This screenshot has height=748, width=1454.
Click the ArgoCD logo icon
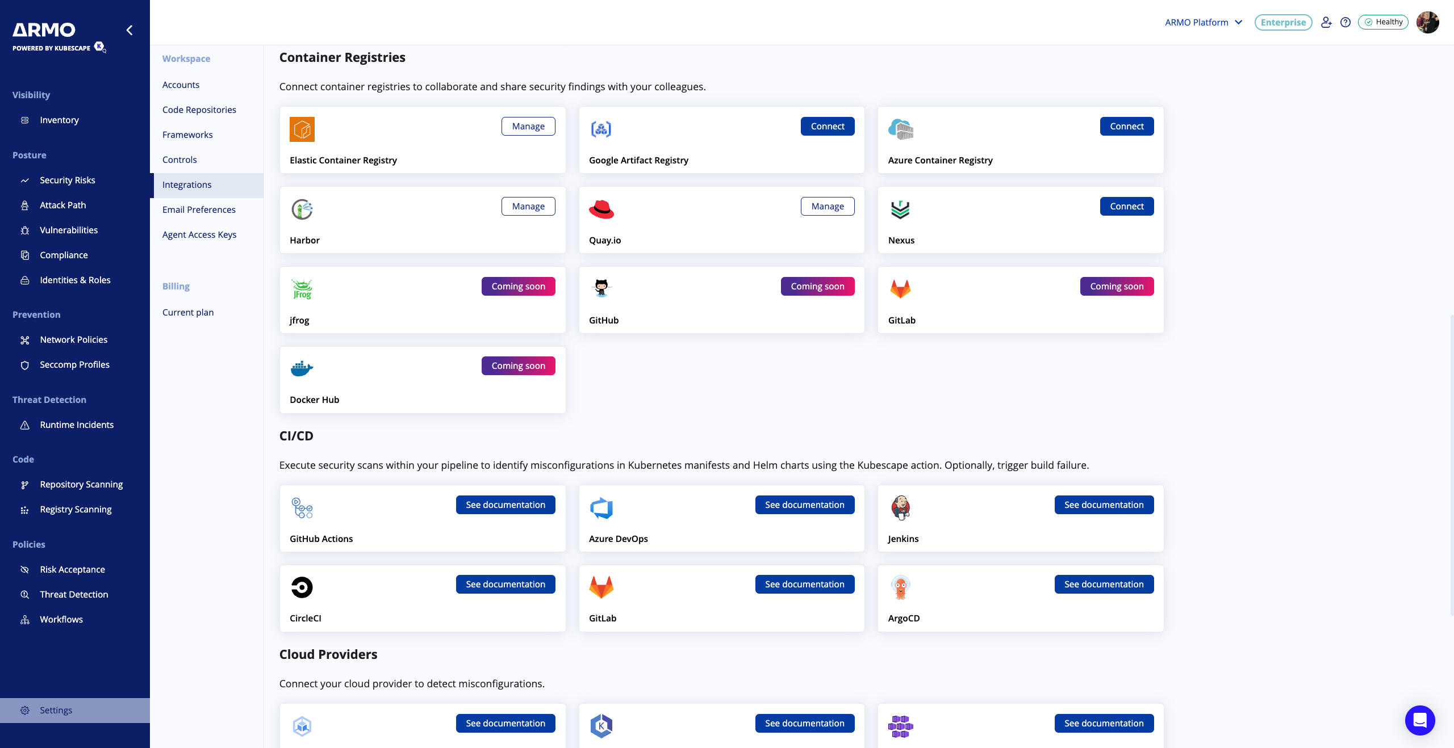900,587
